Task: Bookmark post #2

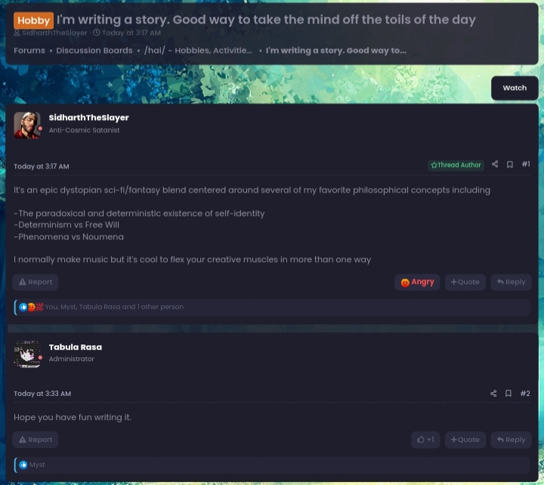Action: [508, 393]
